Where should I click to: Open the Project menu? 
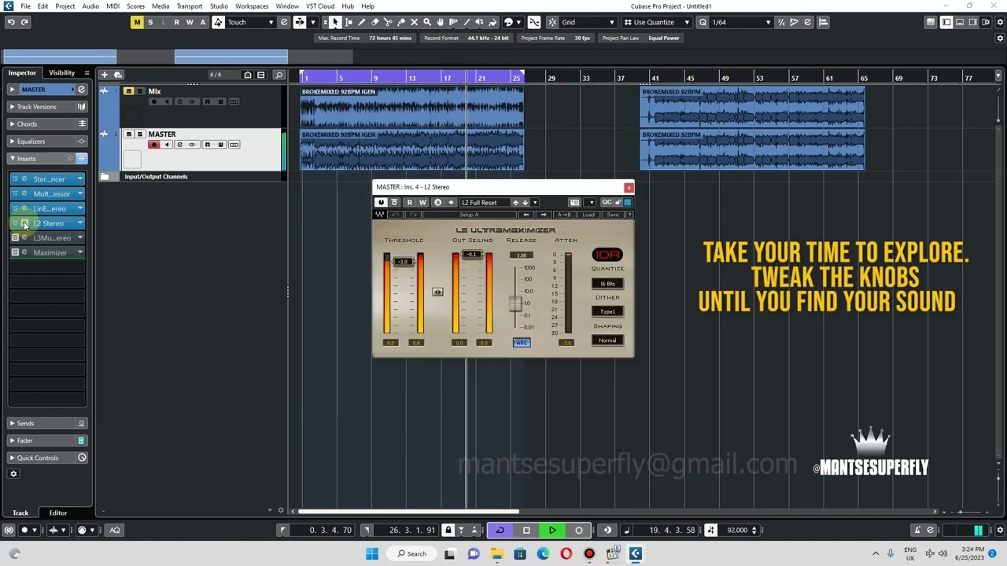tap(65, 6)
